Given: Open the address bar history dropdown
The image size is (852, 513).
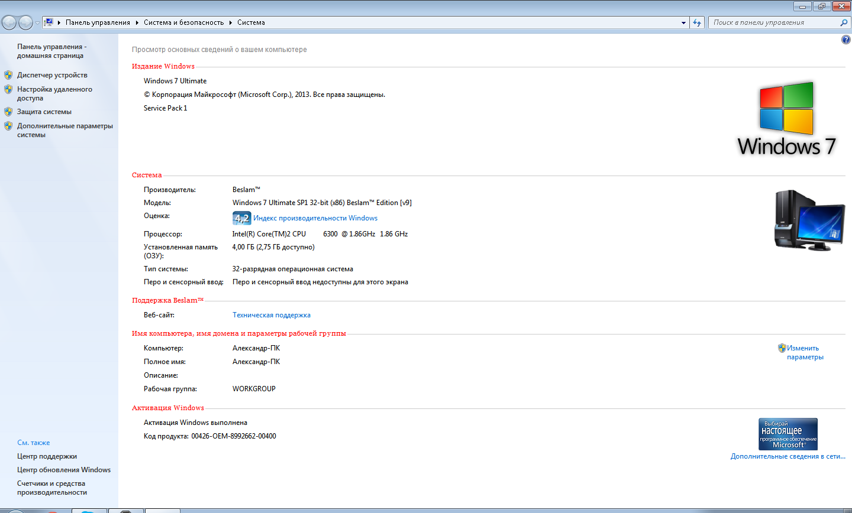Looking at the screenshot, I should tap(684, 22).
